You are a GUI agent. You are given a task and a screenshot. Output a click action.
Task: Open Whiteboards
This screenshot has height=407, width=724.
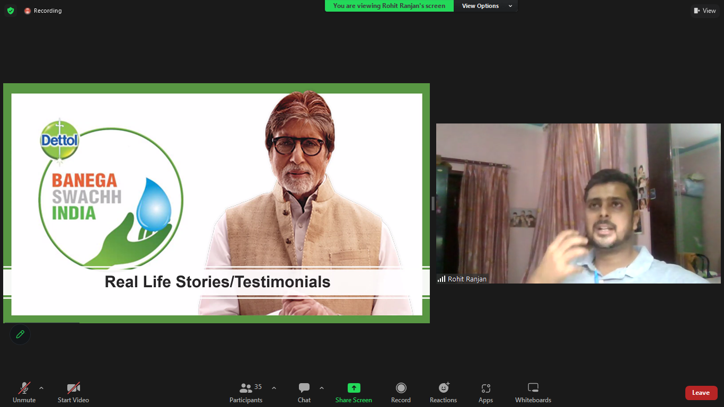533,393
